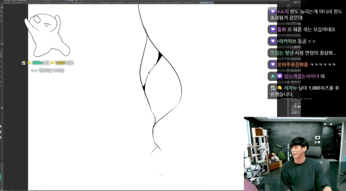This screenshot has height=191, width=346.
Task: Select the highlighted active document tab
Action: (x=206, y=3)
